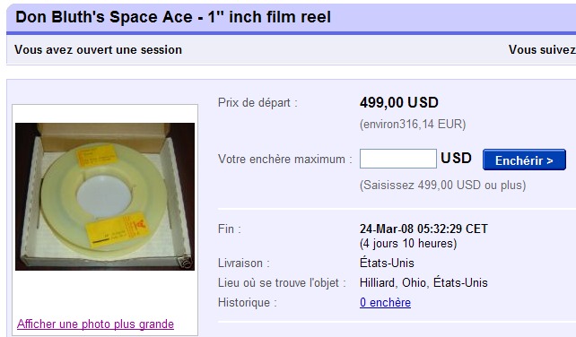Click the environ 316,14 EUR conversion

click(x=413, y=124)
